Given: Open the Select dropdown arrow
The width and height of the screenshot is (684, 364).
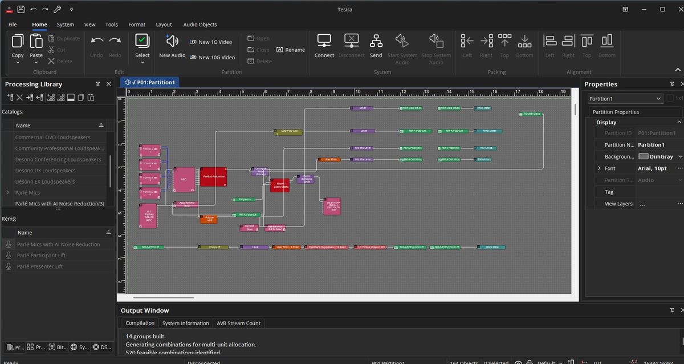Looking at the screenshot, I should coord(142,62).
